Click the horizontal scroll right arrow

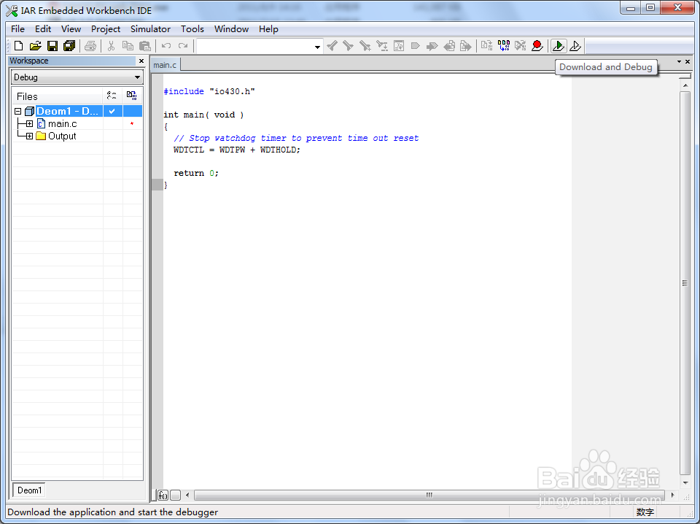672,495
